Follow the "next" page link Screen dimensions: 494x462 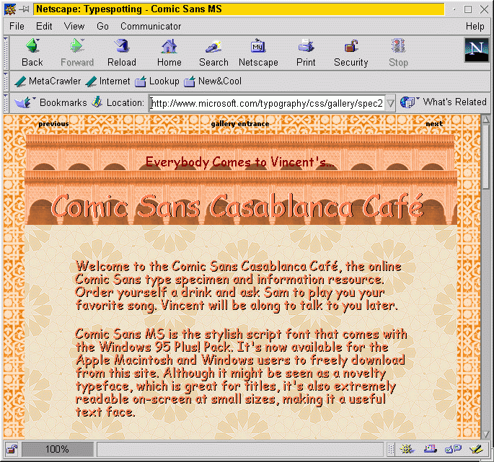434,124
